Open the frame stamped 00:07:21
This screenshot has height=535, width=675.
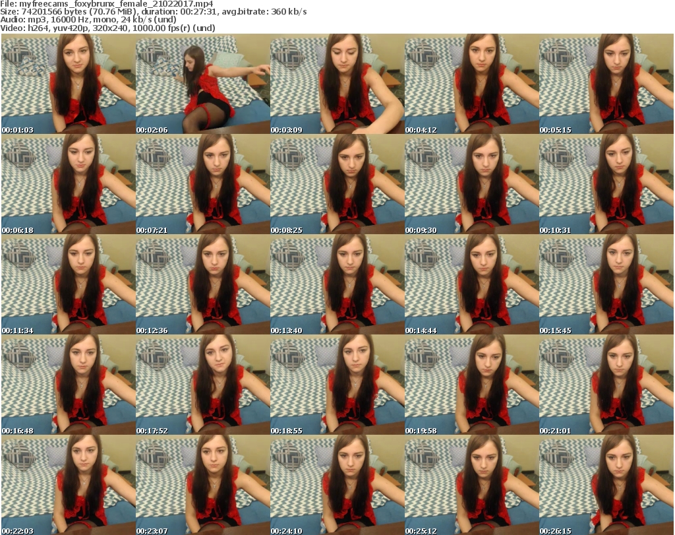[203, 184]
